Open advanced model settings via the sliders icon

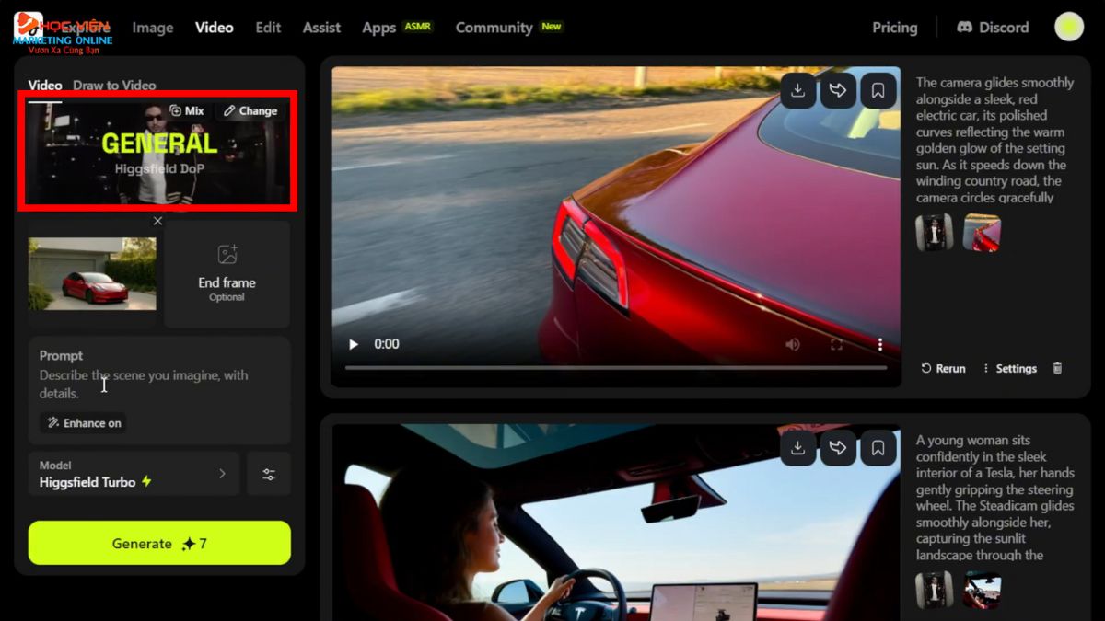click(x=268, y=473)
